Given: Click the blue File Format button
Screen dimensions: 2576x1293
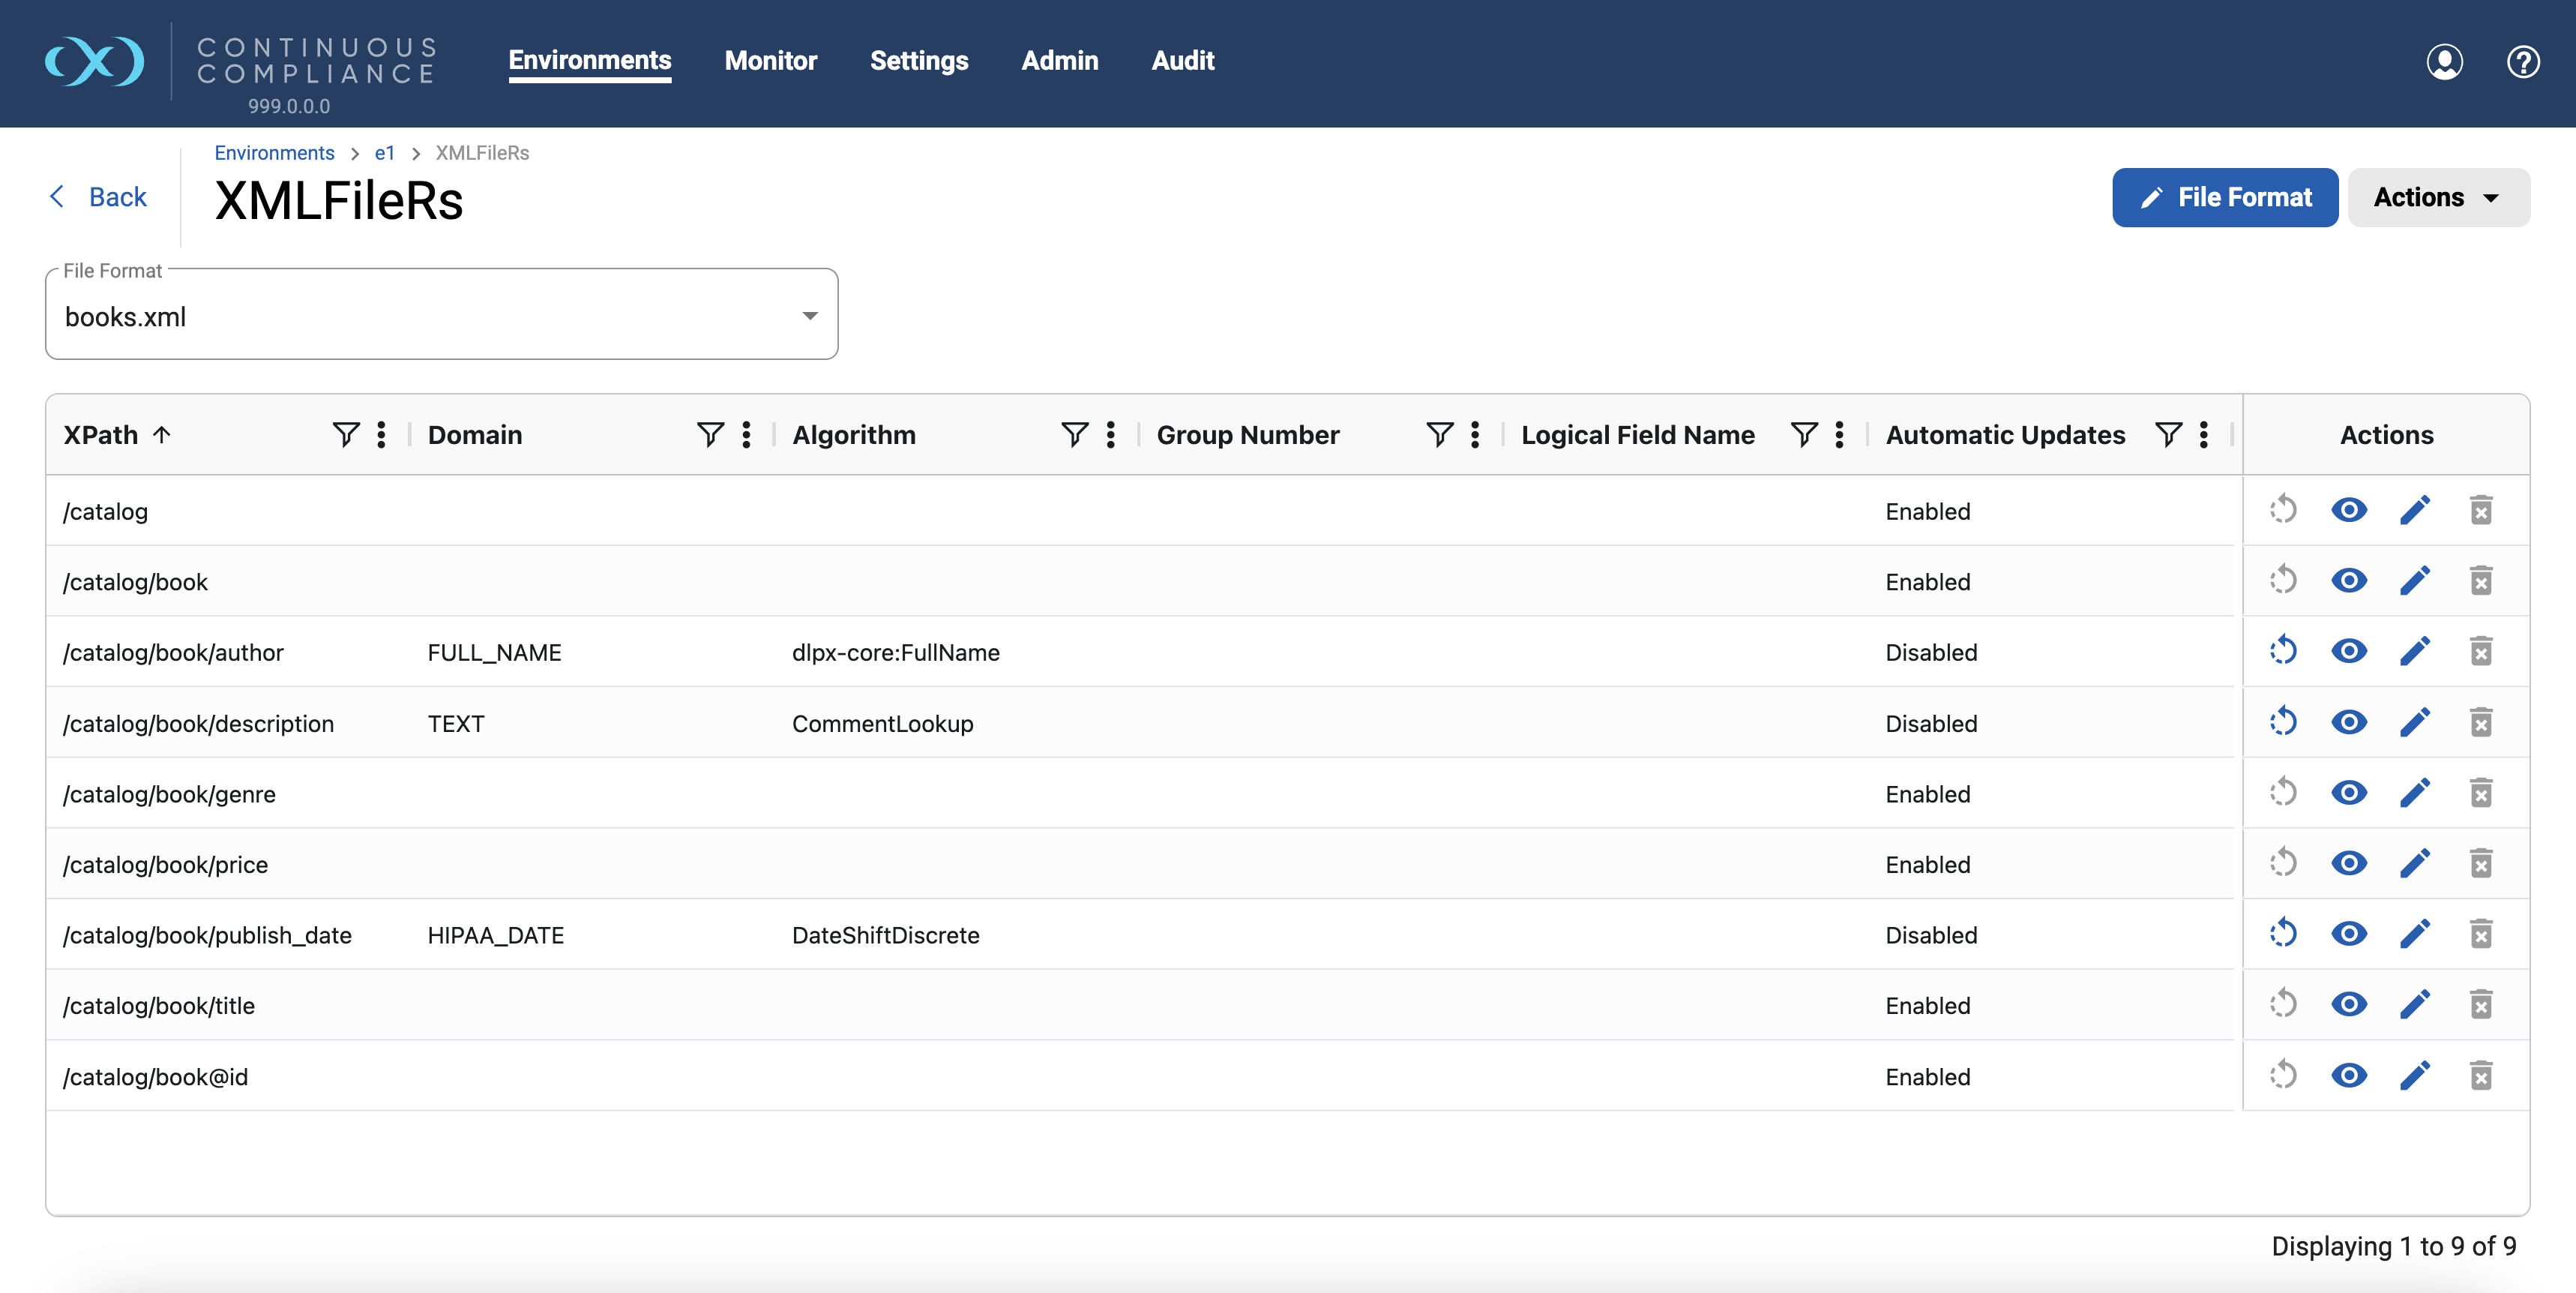Looking at the screenshot, I should [x=2224, y=197].
